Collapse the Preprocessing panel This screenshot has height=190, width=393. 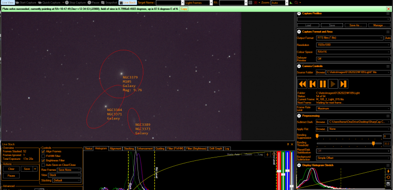(299, 116)
